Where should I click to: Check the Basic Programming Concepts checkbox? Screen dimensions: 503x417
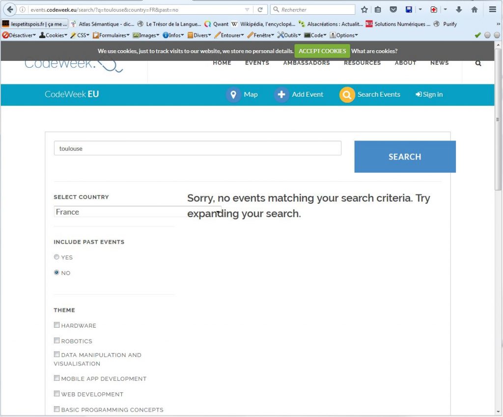point(57,409)
